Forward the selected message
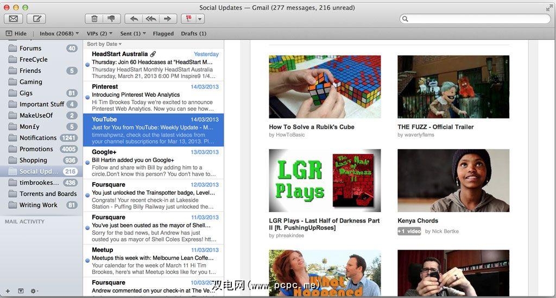Viewport: 556px width, 298px height. [168, 19]
